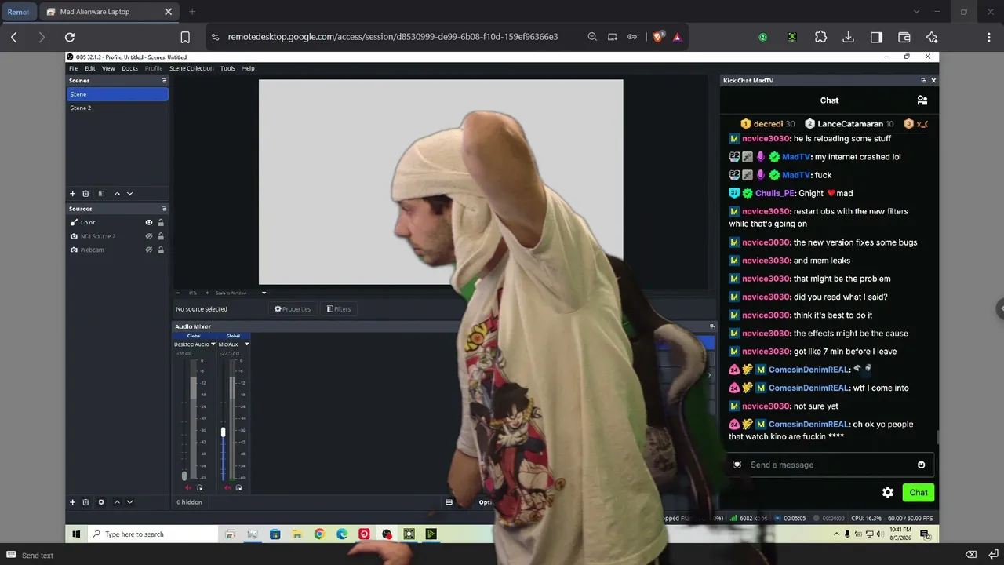1004x565 pixels.
Task: Show the Webcam source
Action: click(149, 250)
